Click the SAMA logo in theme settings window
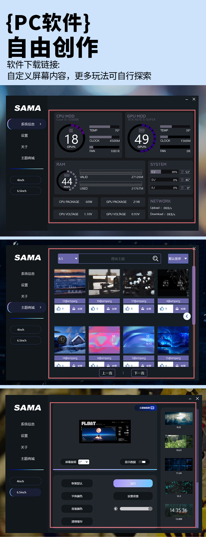 tap(27, 408)
